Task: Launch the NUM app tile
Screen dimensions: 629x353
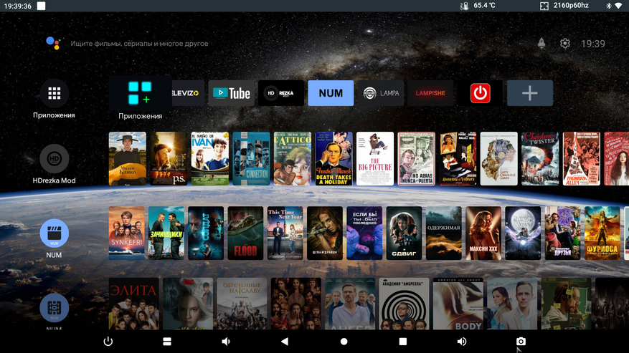Action: 331,93
